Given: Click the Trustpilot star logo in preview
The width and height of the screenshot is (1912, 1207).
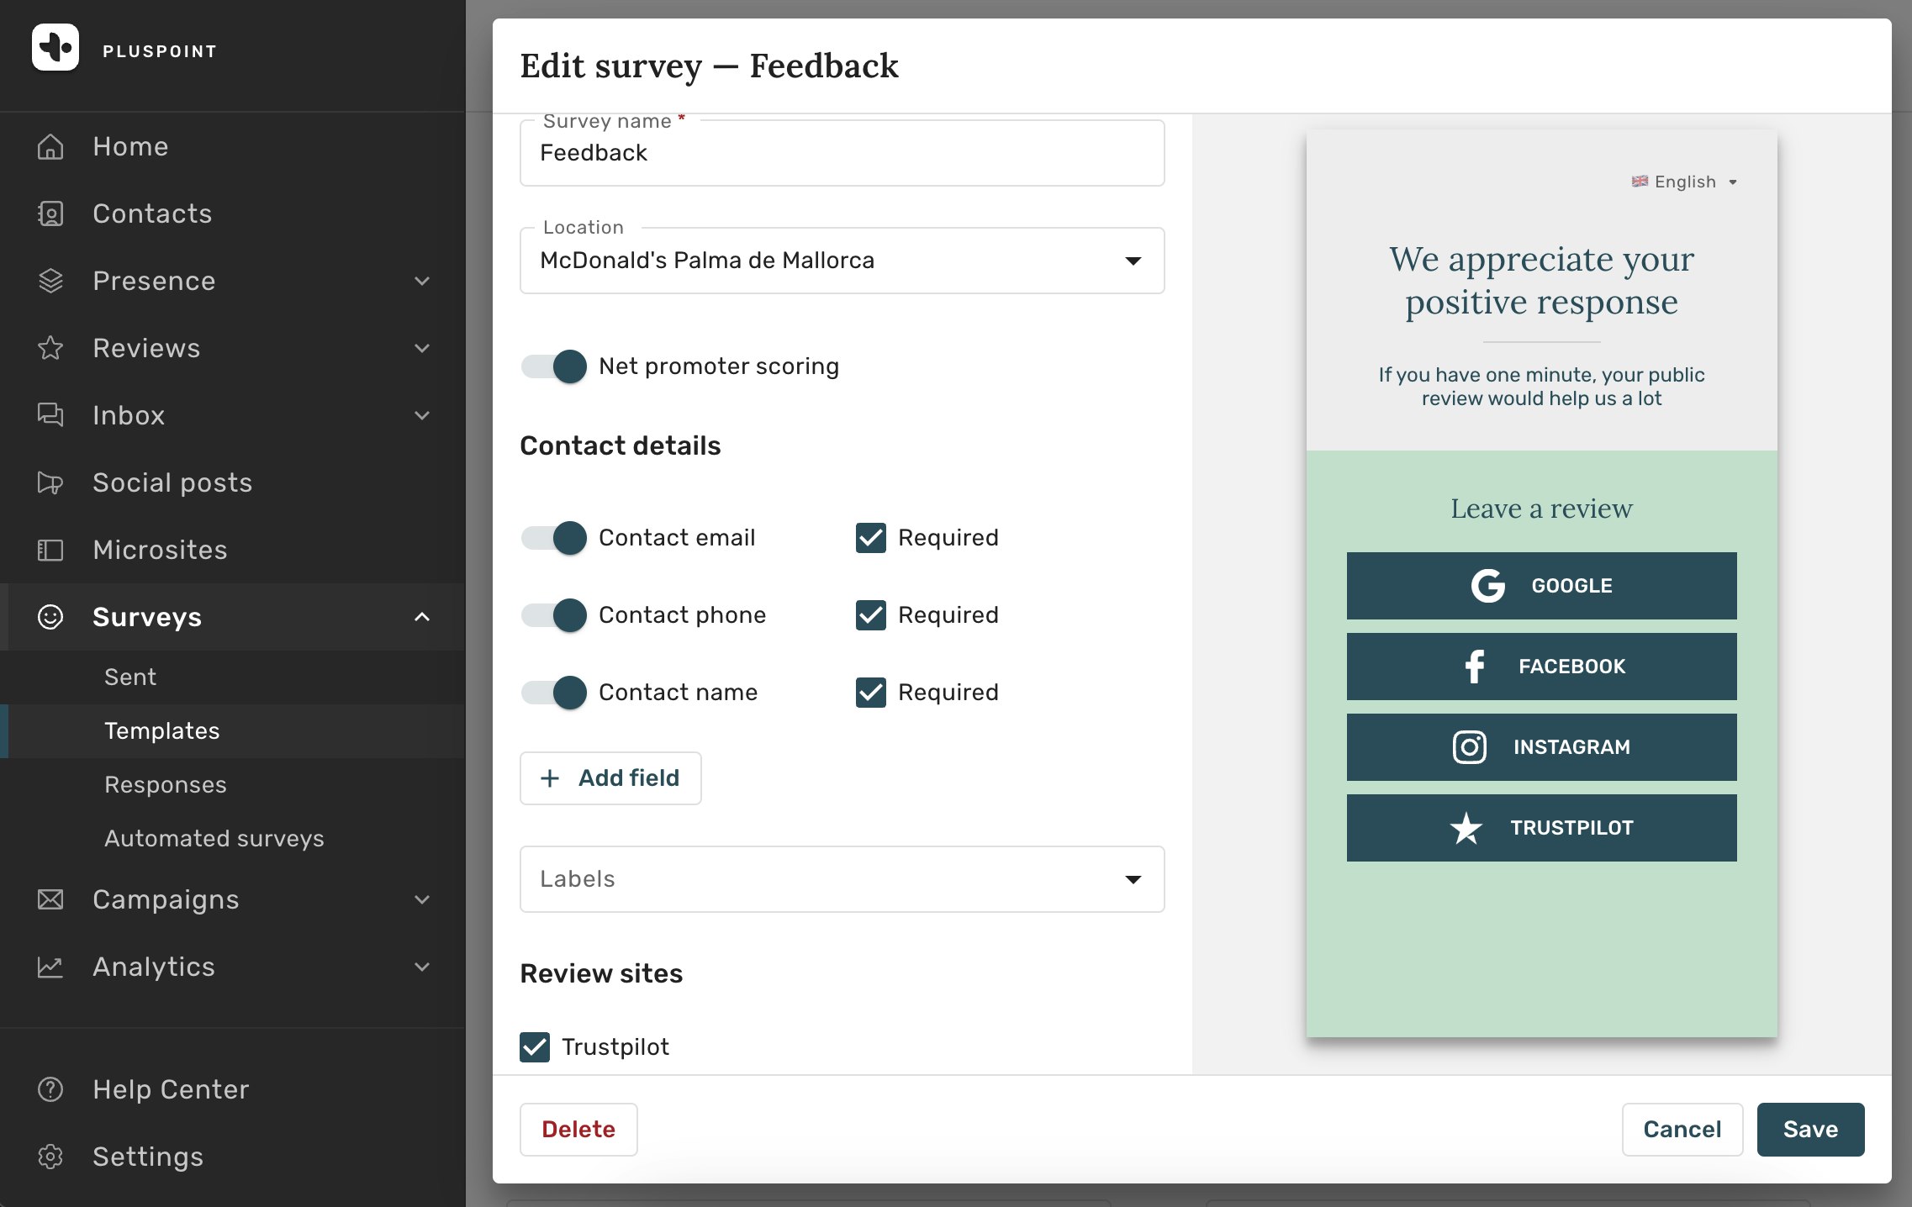Looking at the screenshot, I should 1466,828.
